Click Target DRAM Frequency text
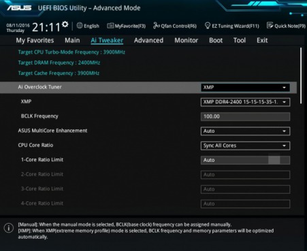 [59, 63]
